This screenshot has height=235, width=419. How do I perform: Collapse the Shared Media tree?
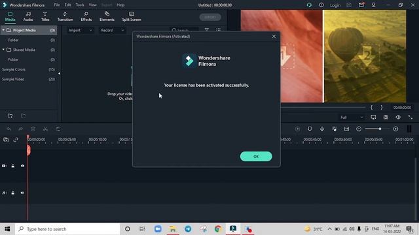click(x=3, y=50)
